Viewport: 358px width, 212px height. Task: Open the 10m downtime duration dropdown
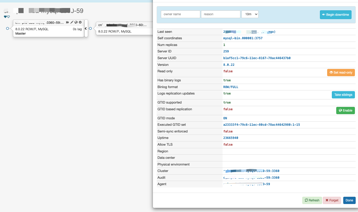pos(250,14)
